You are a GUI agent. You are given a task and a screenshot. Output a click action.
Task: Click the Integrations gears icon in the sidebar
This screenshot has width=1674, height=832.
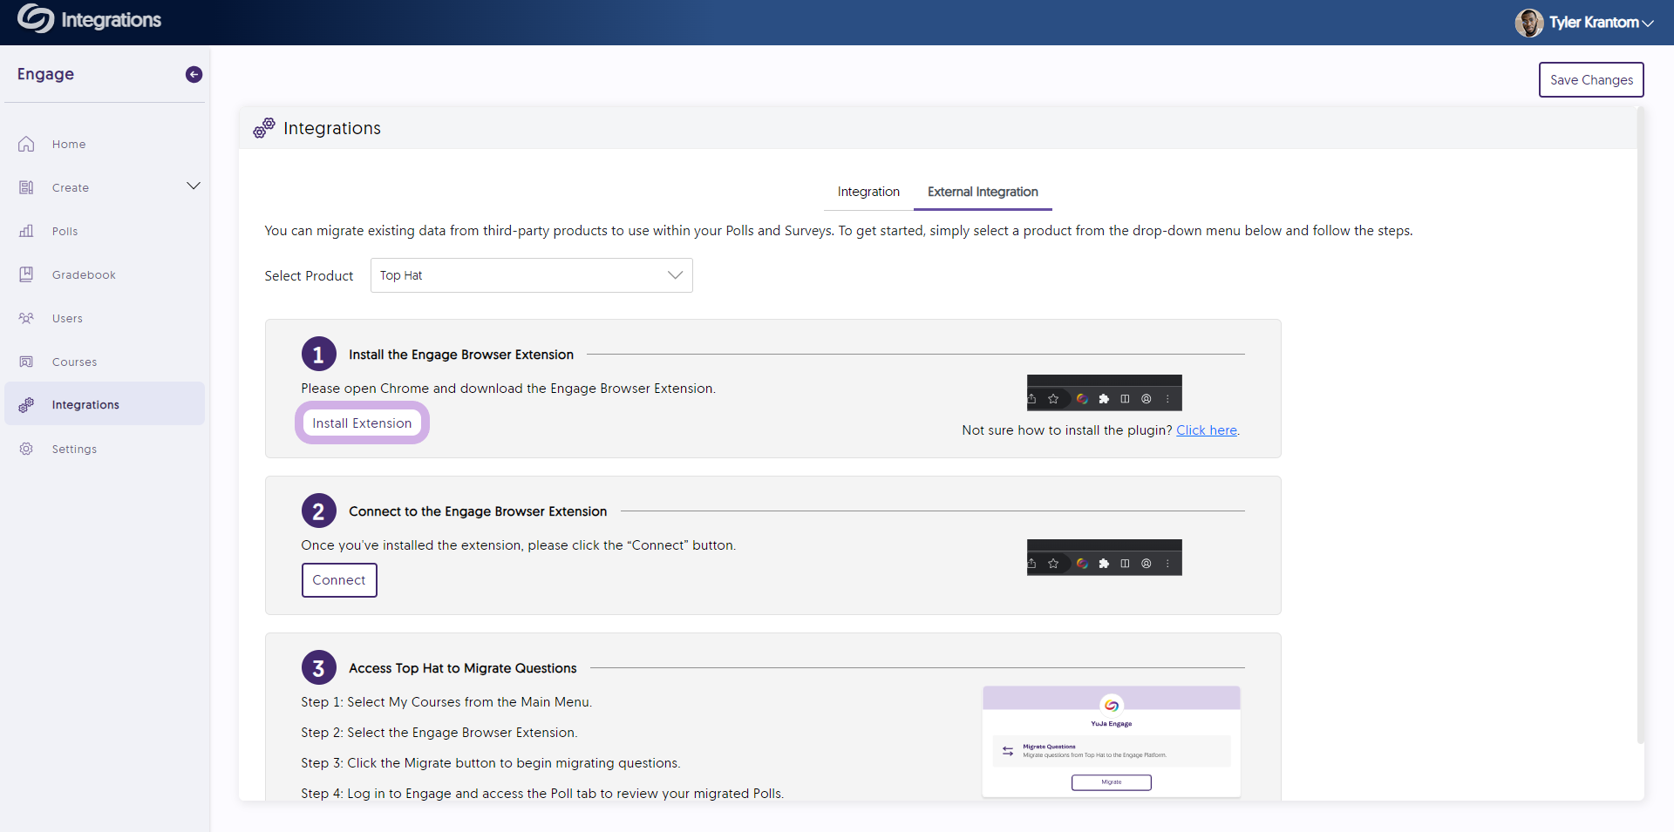coord(26,404)
